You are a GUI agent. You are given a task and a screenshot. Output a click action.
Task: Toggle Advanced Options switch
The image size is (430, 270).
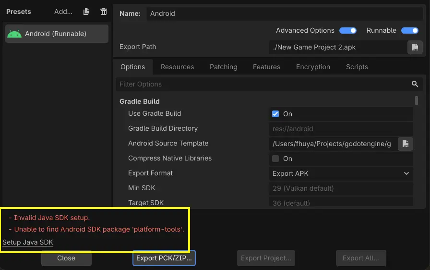click(348, 30)
